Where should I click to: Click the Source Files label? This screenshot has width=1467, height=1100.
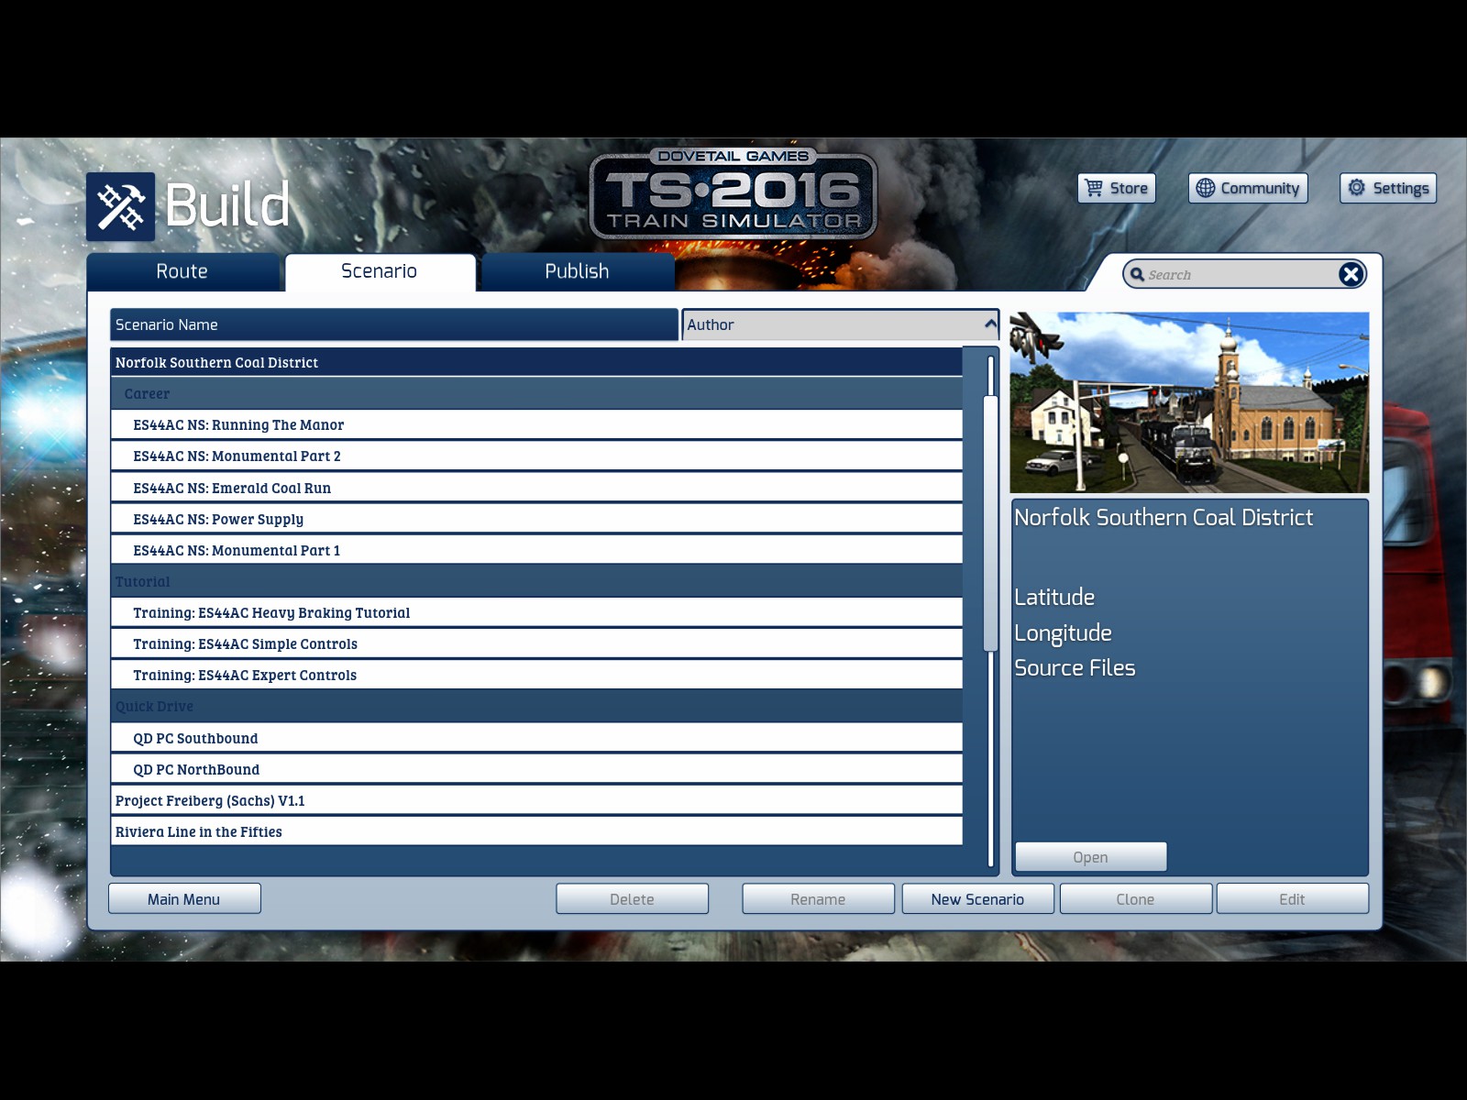1075,668
